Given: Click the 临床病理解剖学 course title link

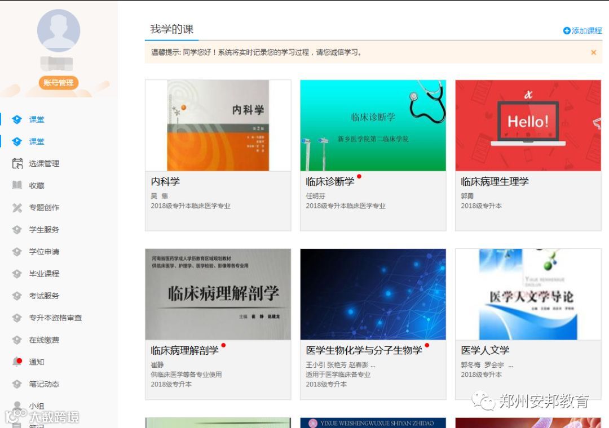Looking at the screenshot, I should tap(184, 350).
